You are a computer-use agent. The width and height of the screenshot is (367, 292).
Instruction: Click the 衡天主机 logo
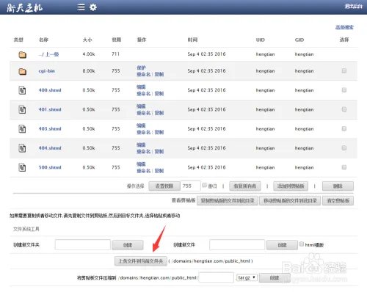point(24,7)
